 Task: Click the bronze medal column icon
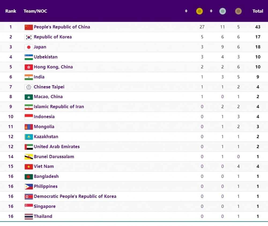[x=238, y=11]
